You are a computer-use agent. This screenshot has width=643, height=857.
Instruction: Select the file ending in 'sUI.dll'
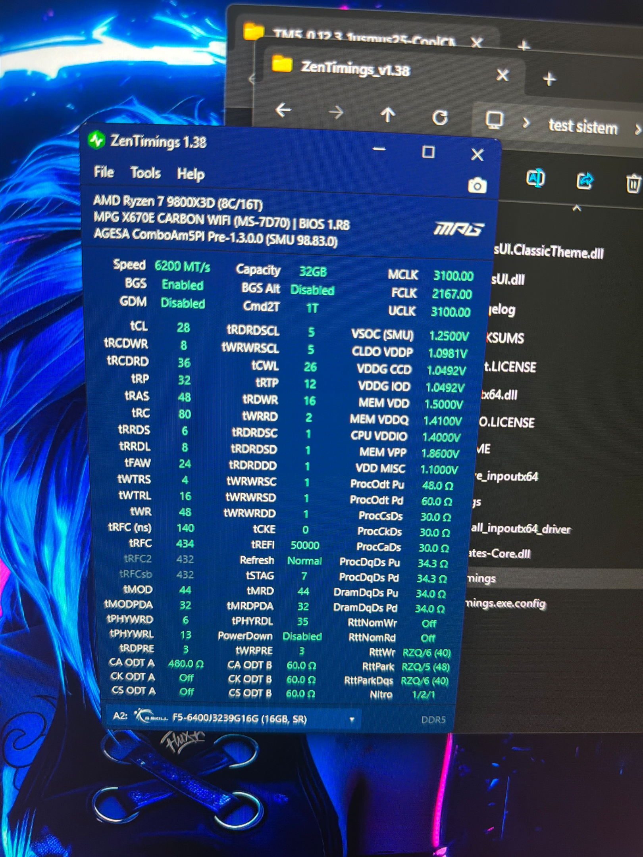pyautogui.click(x=508, y=279)
